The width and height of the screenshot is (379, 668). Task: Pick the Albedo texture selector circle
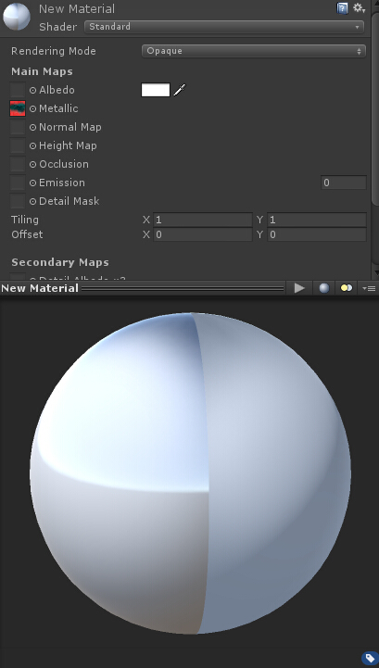coord(32,90)
